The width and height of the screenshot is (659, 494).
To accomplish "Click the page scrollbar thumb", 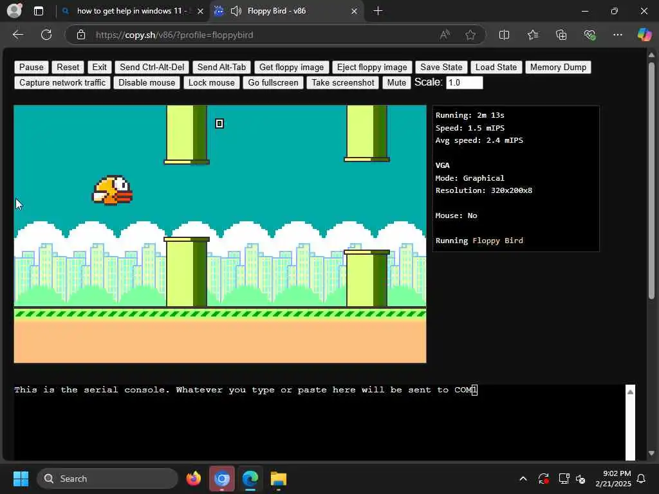I will pyautogui.click(x=651, y=181).
